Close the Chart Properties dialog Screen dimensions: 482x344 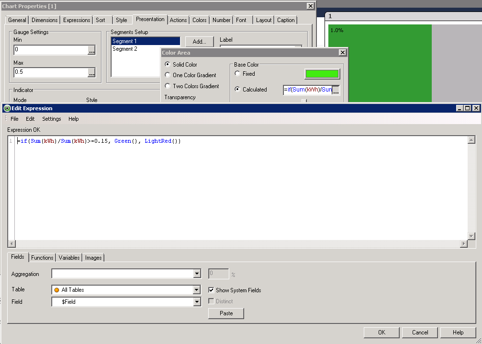click(x=311, y=6)
